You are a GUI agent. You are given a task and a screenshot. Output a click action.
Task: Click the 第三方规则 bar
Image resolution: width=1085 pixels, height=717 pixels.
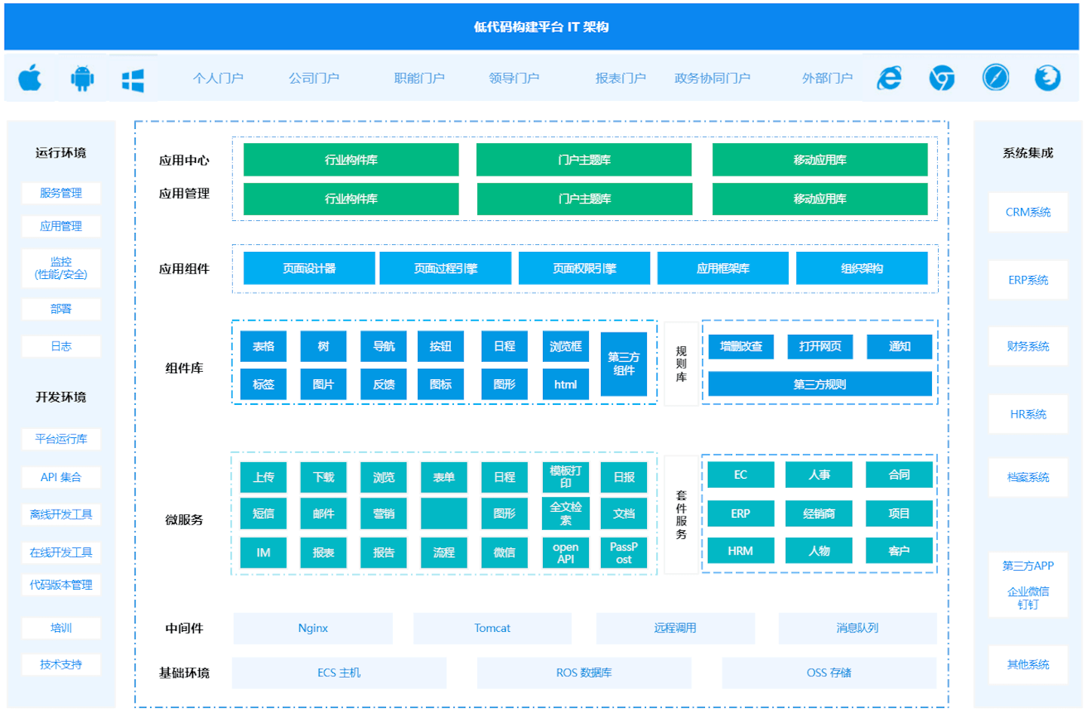(820, 385)
